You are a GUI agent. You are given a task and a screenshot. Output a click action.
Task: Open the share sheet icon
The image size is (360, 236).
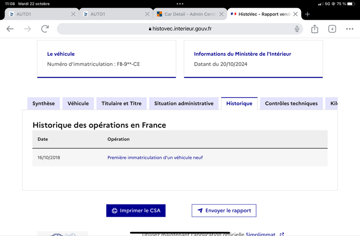pos(315,29)
